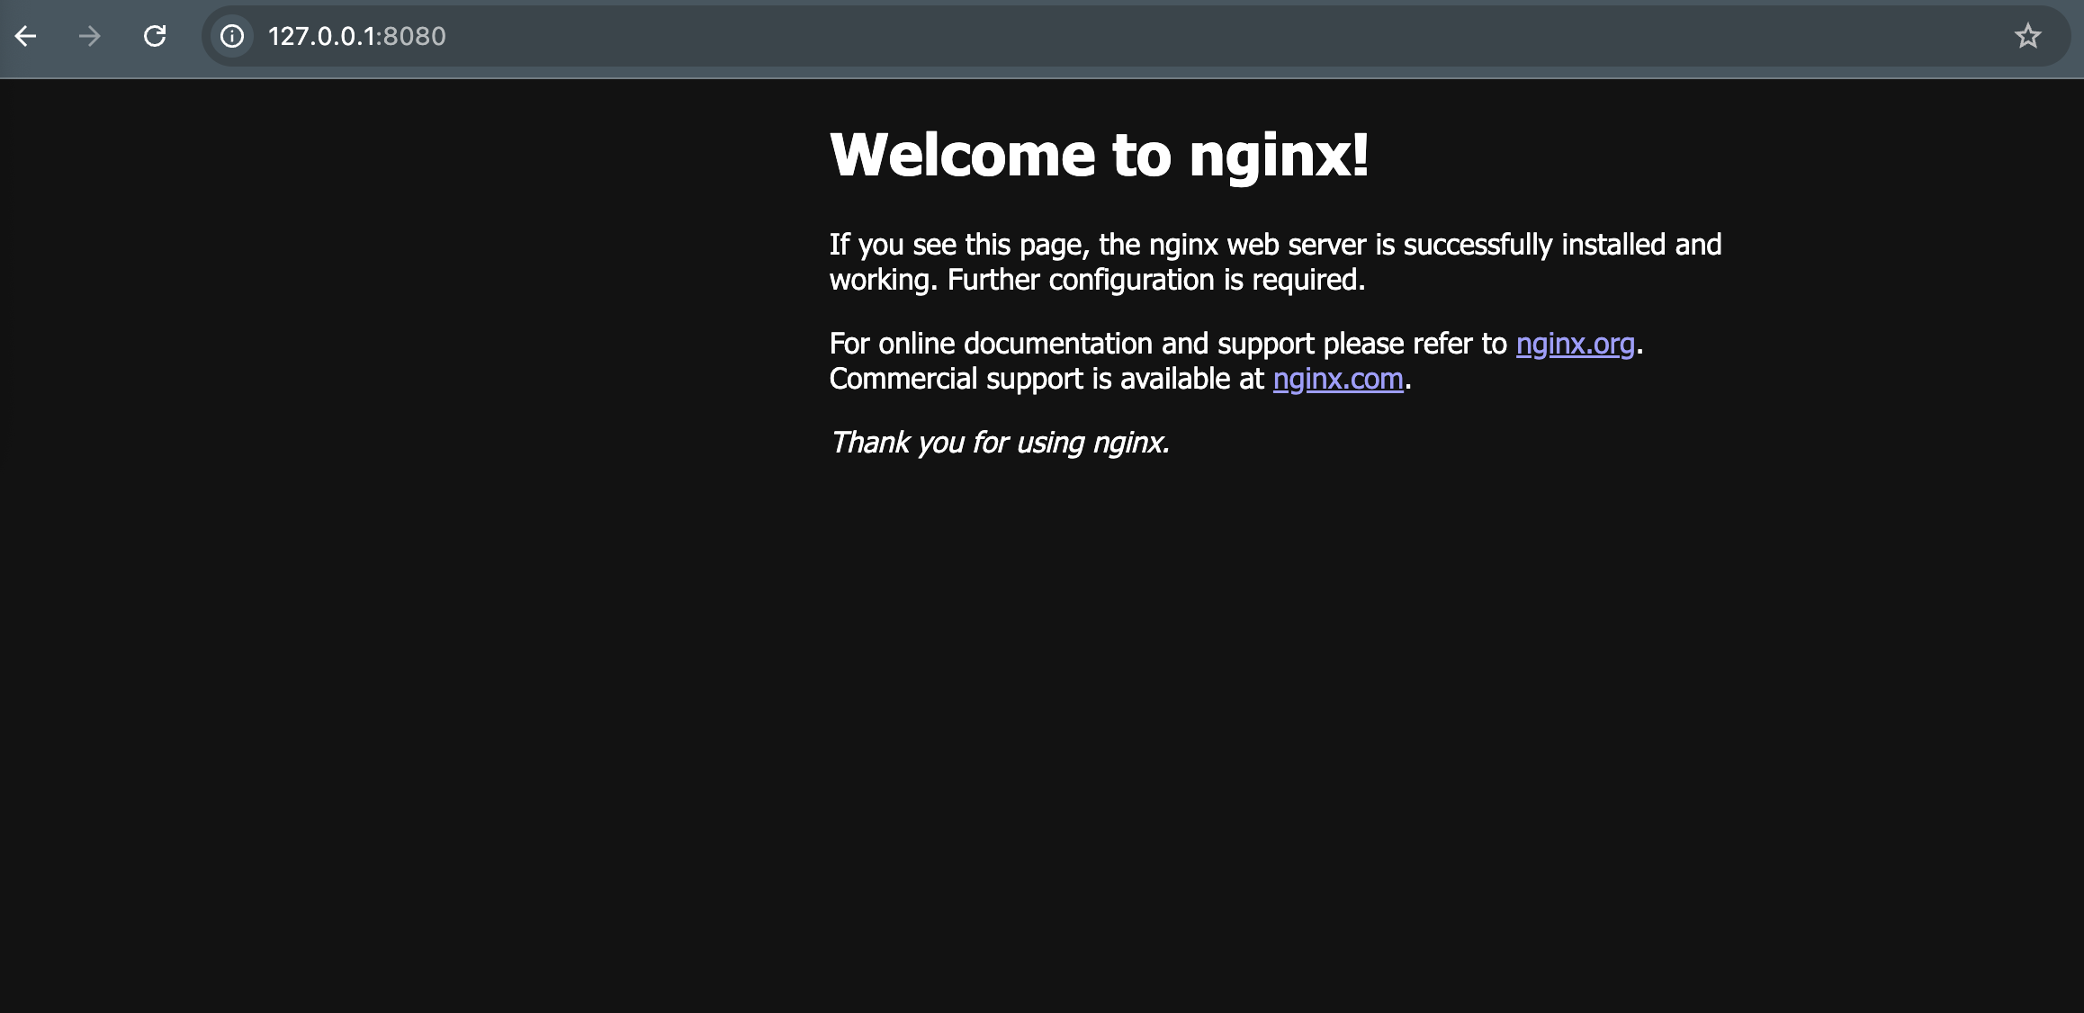Image resolution: width=2084 pixels, height=1013 pixels.
Task: Go back to the previous page
Action: 26,36
